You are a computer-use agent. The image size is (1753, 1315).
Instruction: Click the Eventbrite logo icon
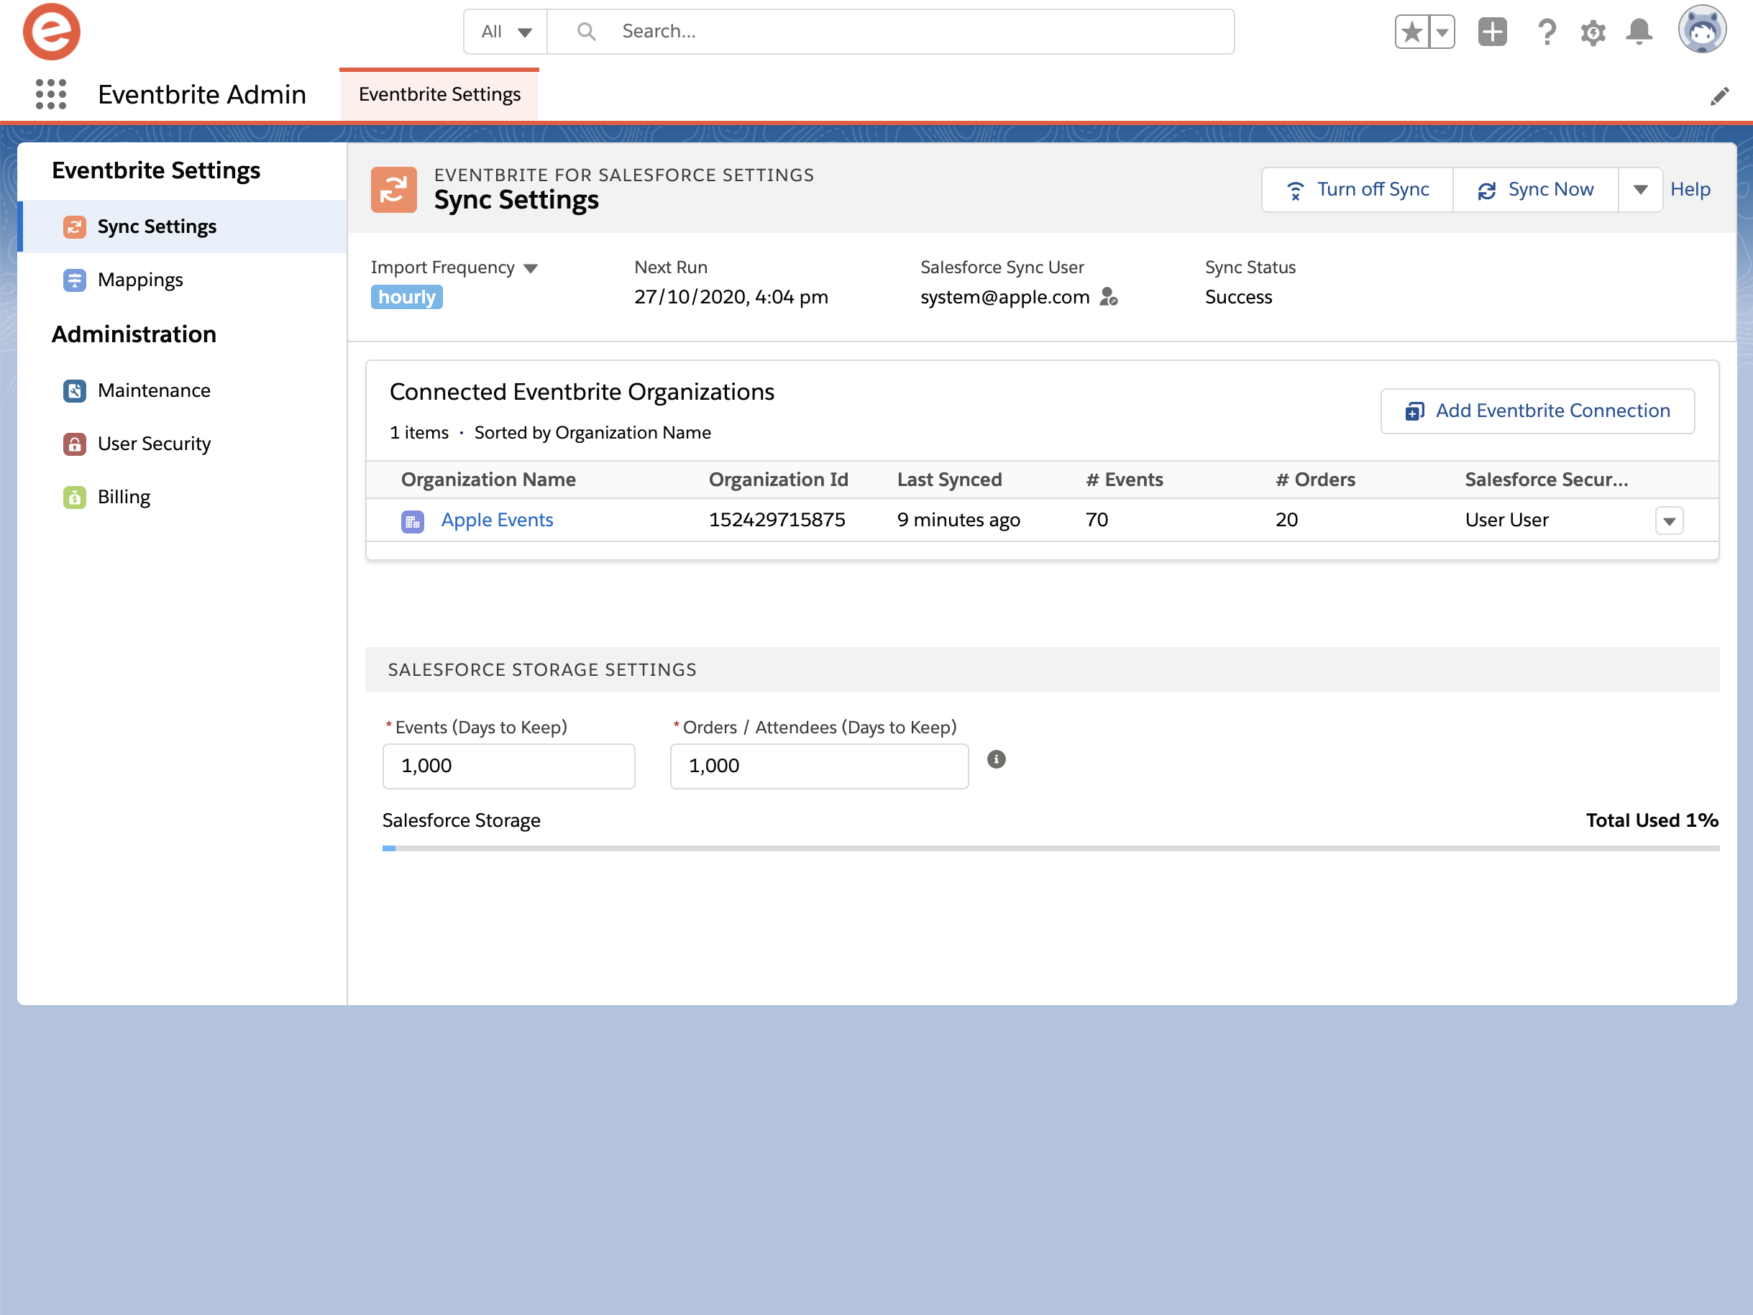pos(52,32)
